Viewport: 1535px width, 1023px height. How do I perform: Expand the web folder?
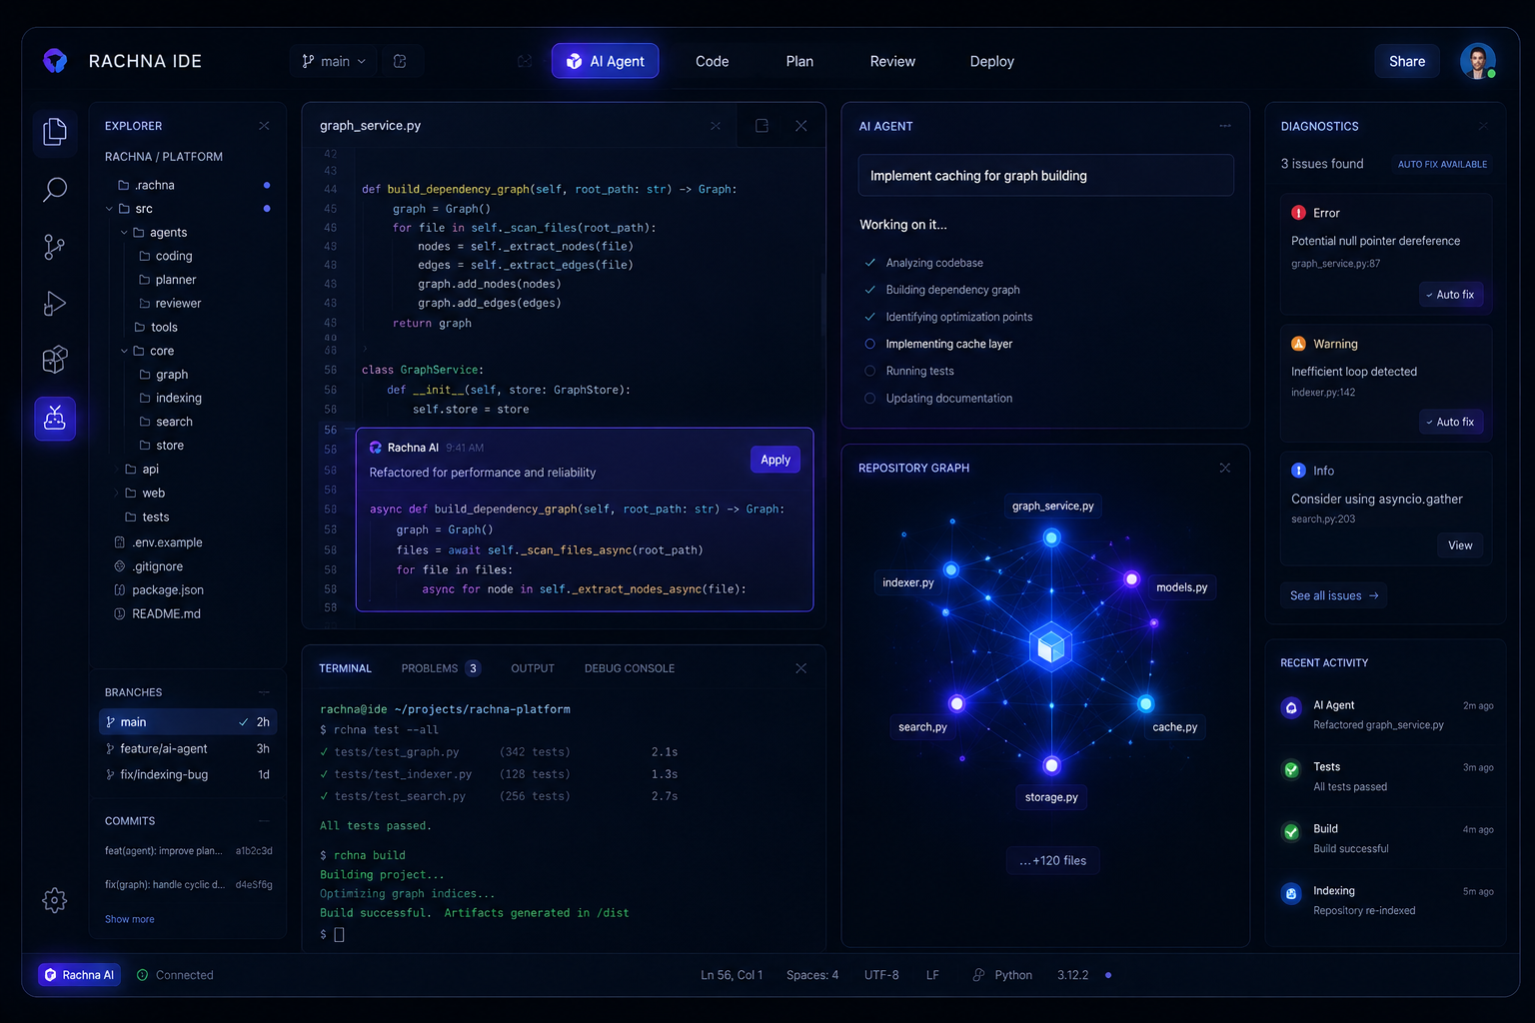(x=116, y=493)
